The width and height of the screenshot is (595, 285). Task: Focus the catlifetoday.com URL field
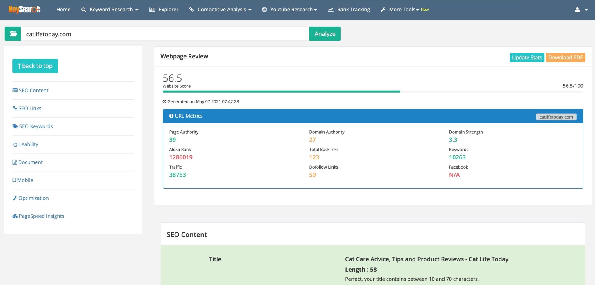[x=165, y=34]
